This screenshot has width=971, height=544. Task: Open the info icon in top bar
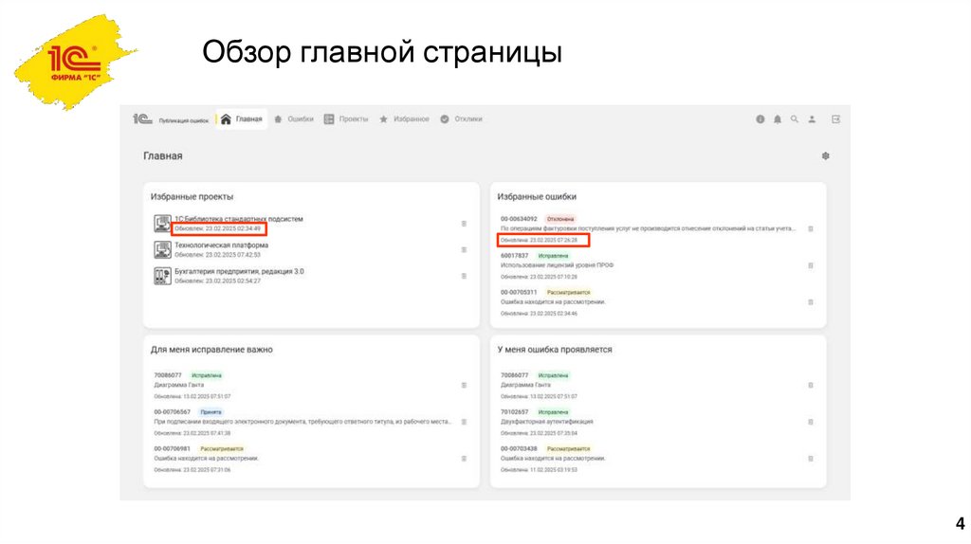[x=760, y=119]
